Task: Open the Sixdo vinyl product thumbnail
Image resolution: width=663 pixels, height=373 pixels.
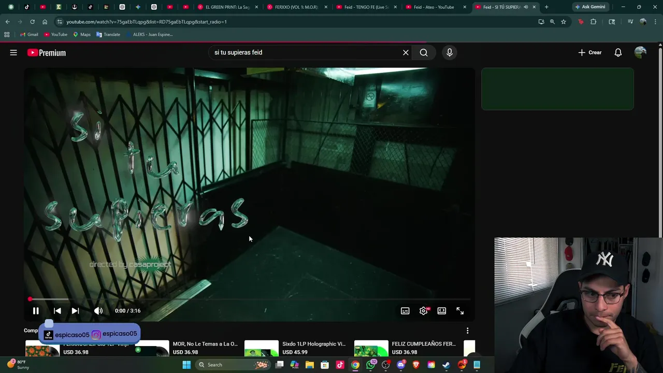Action: 261,349
